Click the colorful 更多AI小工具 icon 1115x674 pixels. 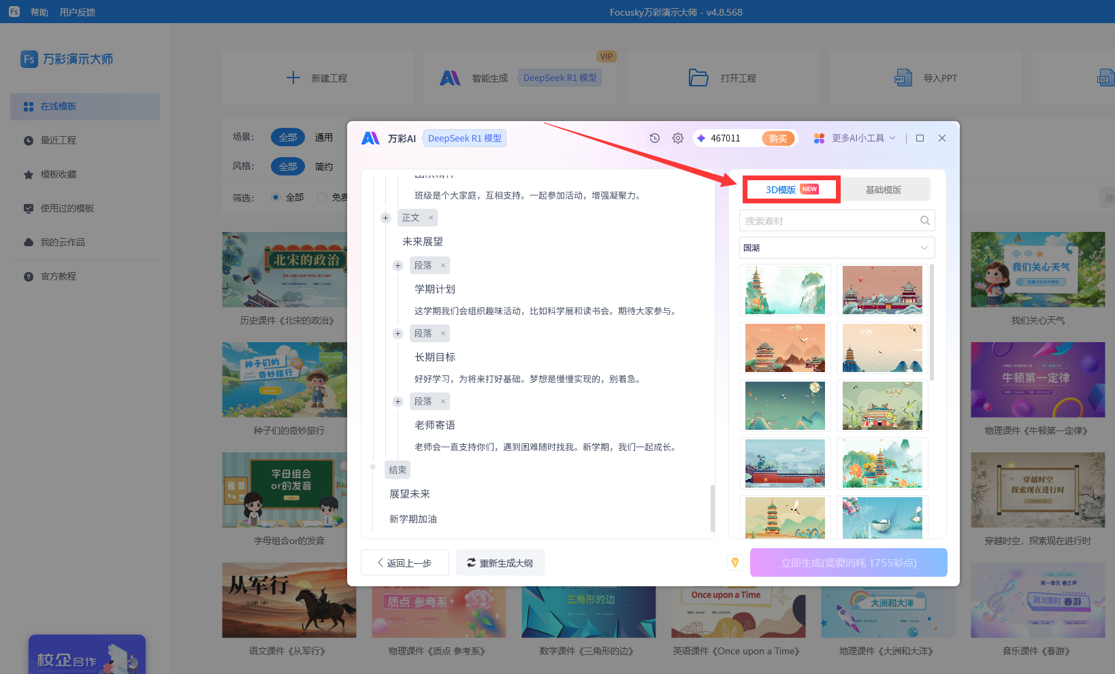819,138
